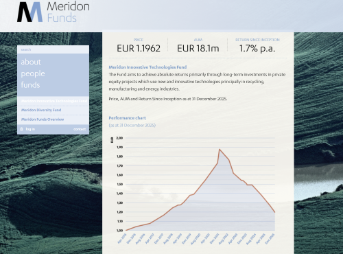Click the Meridon Funds logo
343x254 pixels.
54,12
